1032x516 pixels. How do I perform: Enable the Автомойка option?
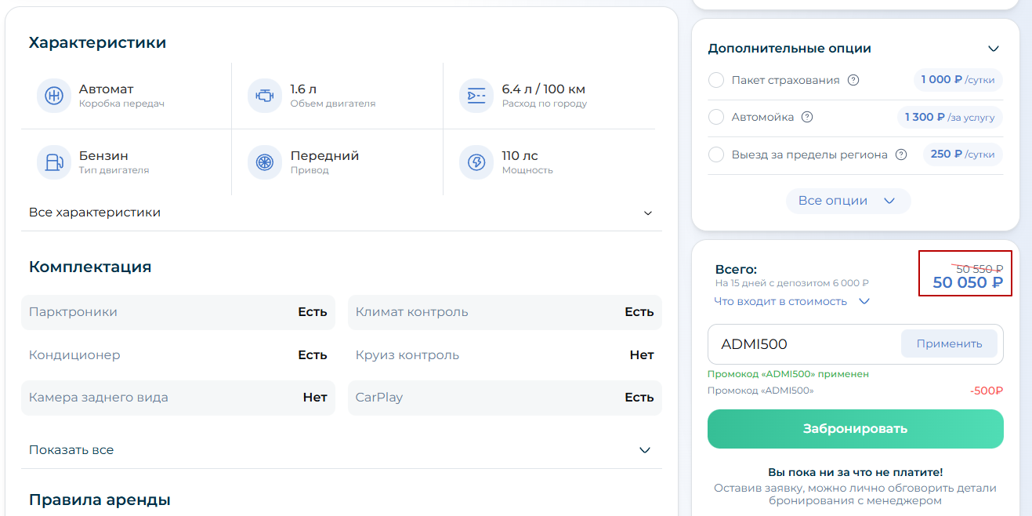click(x=715, y=117)
